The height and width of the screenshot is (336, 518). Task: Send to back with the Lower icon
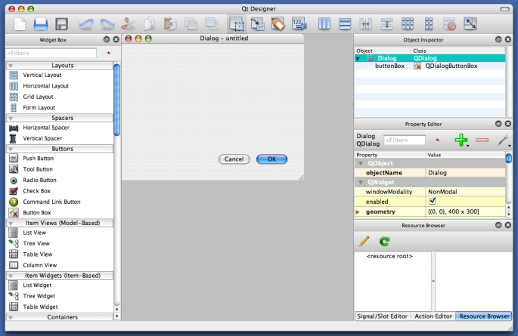click(191, 24)
